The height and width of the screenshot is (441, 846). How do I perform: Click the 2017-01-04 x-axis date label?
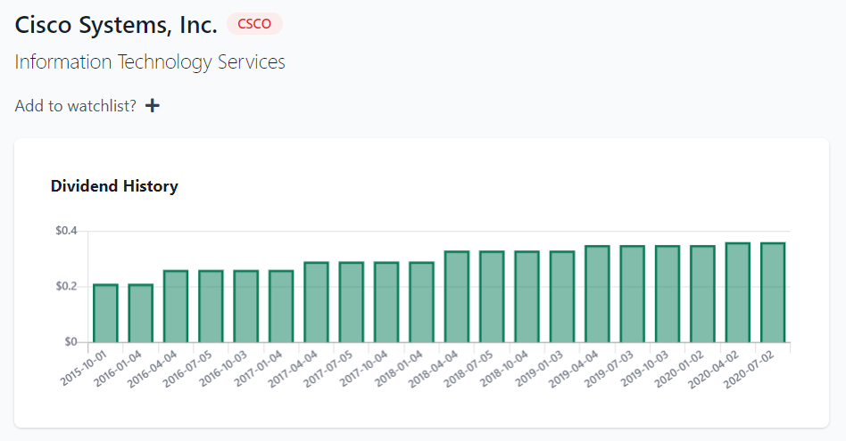[259, 368]
